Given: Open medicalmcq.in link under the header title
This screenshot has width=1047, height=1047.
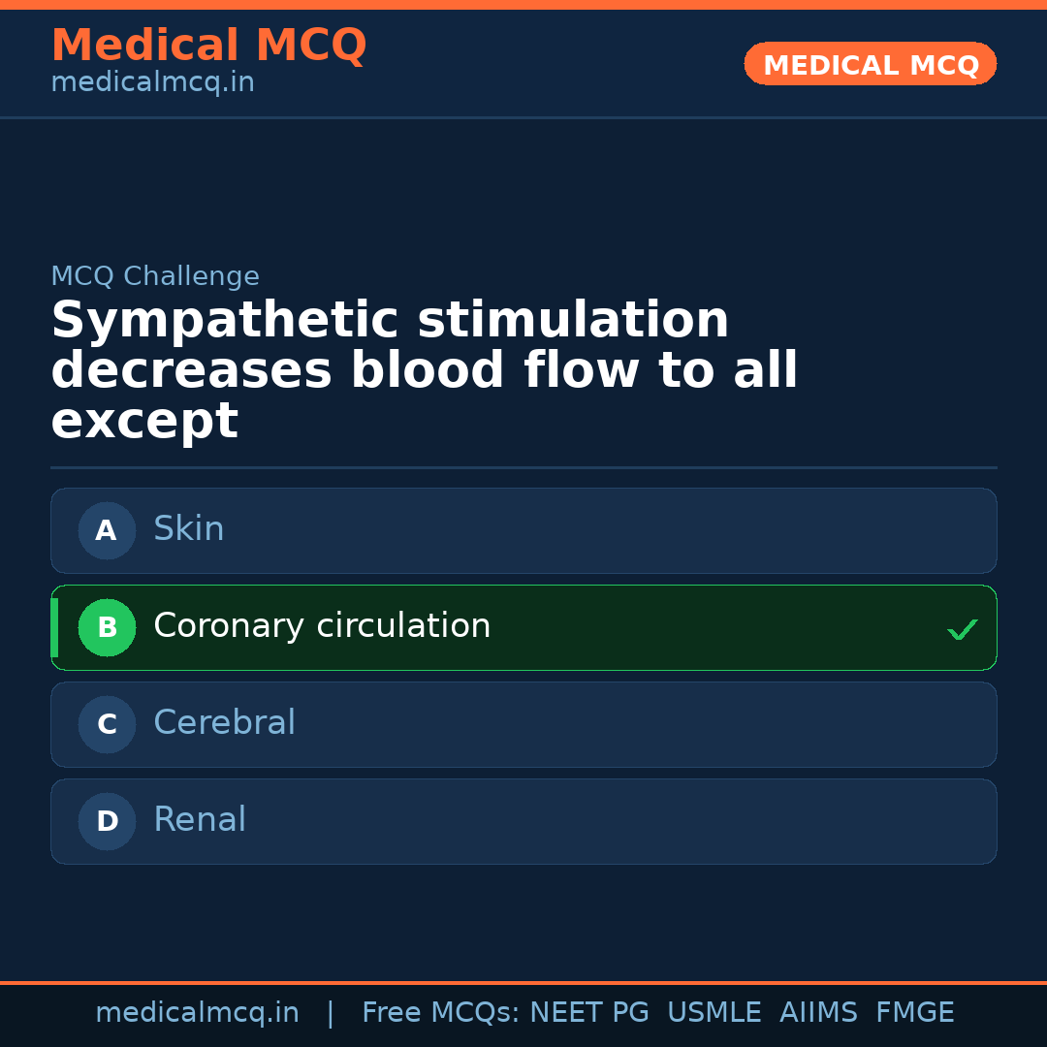Looking at the screenshot, I should [152, 82].
